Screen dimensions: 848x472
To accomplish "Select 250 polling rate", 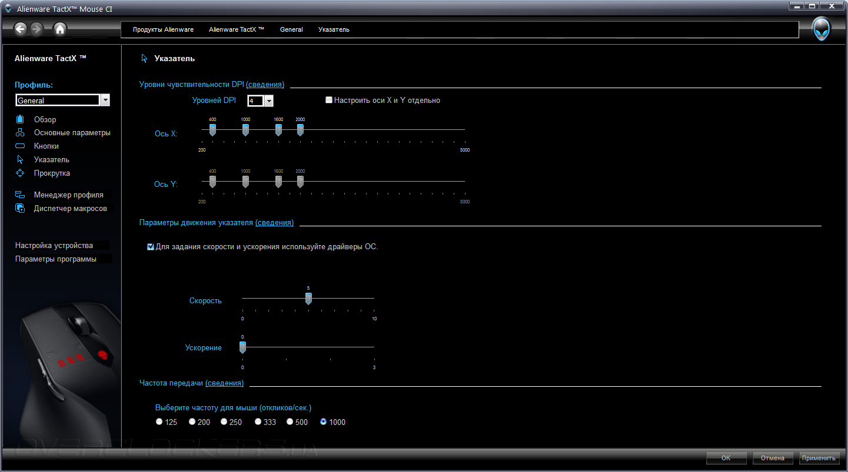I will pos(224,421).
